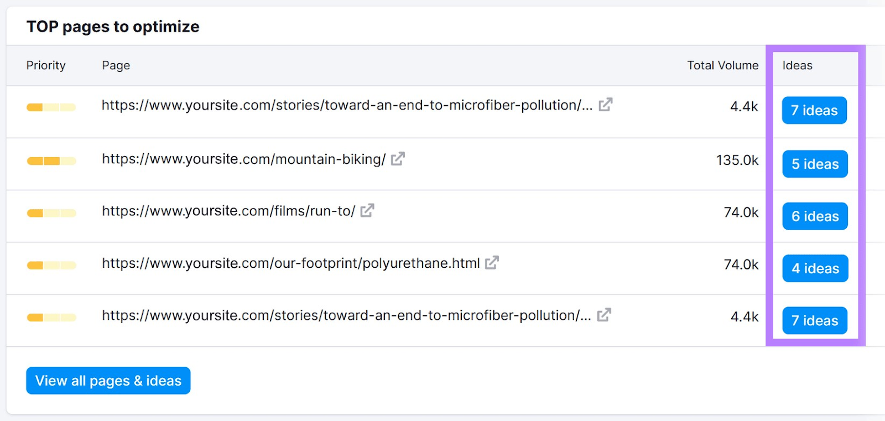Screen dimensions: 885x421
Task: Click the 74.0k volume in polyurethane.html row
Action: (x=741, y=264)
